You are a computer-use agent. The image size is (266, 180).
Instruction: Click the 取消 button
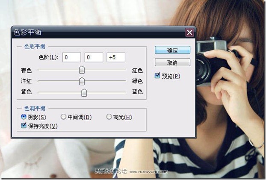[172, 62]
